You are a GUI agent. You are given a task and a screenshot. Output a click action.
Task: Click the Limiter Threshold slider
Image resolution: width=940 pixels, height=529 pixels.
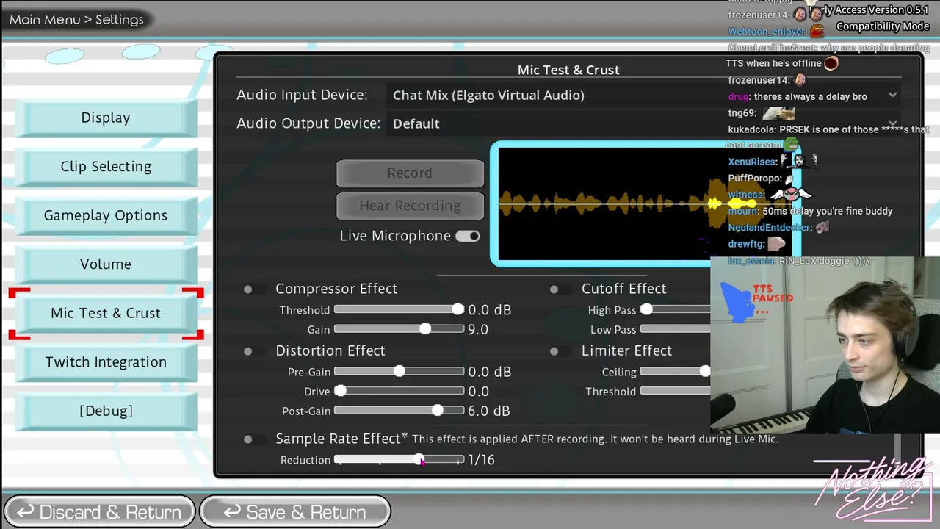(x=676, y=392)
